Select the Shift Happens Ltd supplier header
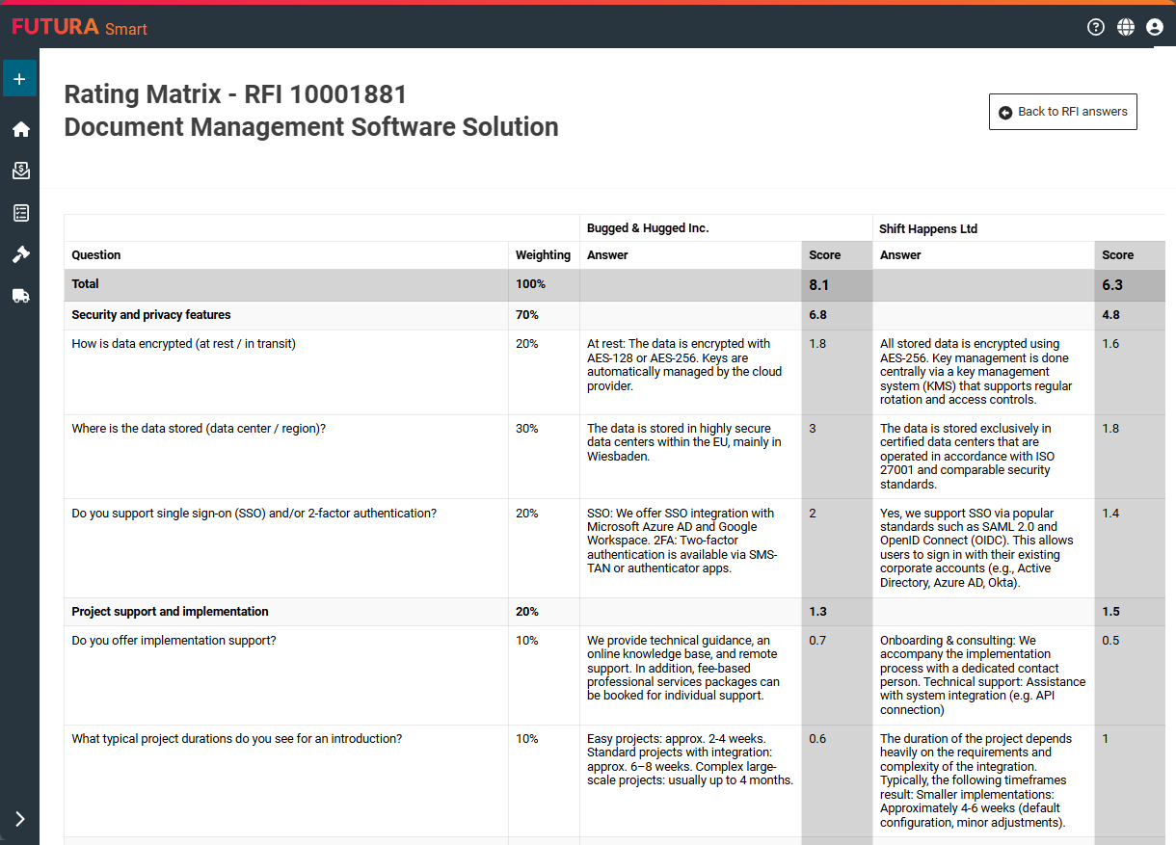This screenshot has height=845, width=1176. coord(927,228)
